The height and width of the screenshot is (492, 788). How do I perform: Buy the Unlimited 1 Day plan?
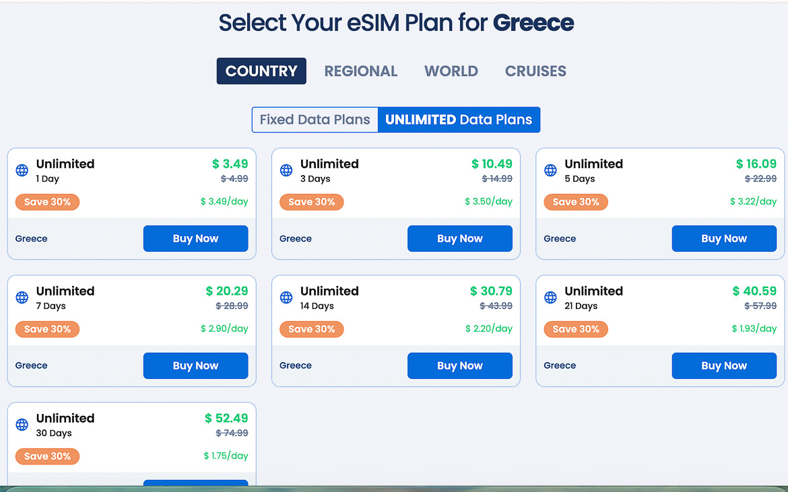tap(195, 238)
